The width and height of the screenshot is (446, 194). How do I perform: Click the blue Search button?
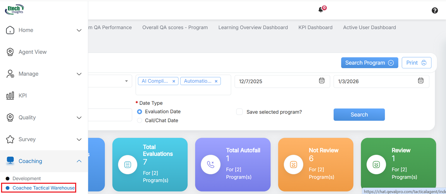(x=359, y=115)
